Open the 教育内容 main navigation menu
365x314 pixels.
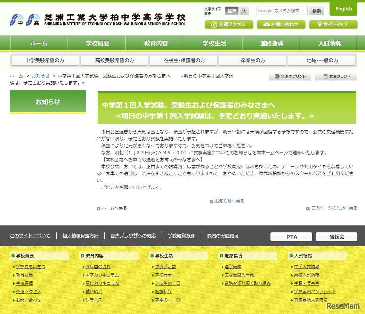[156, 43]
